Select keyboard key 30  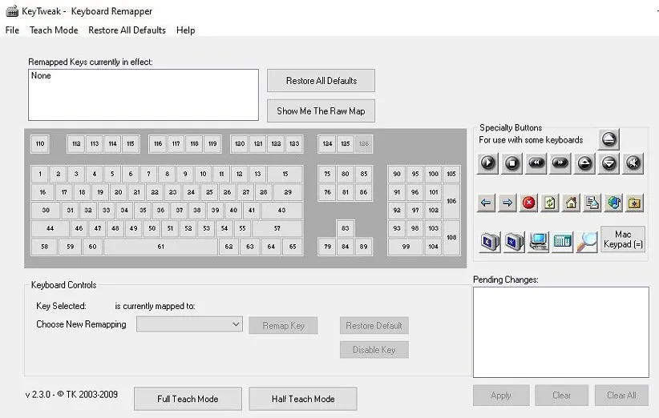[x=46, y=211]
